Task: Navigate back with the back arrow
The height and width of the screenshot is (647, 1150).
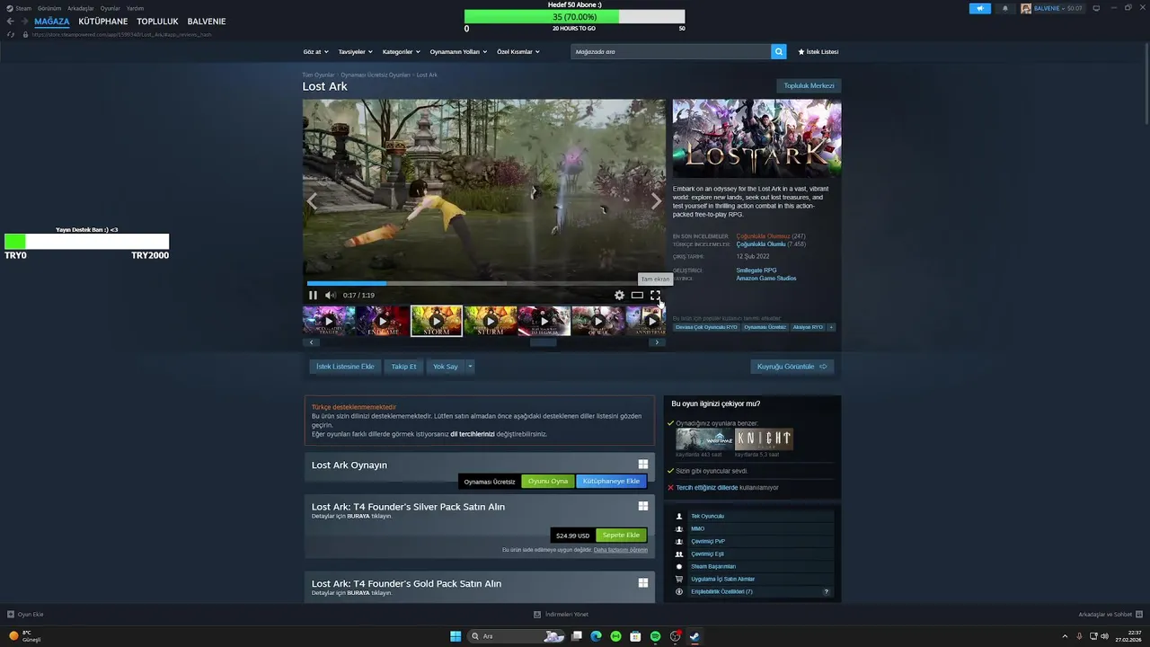Action: 11,22
